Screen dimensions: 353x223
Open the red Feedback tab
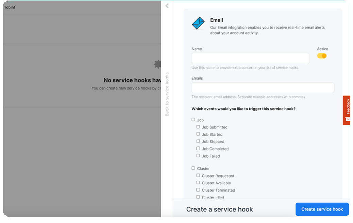(347, 110)
